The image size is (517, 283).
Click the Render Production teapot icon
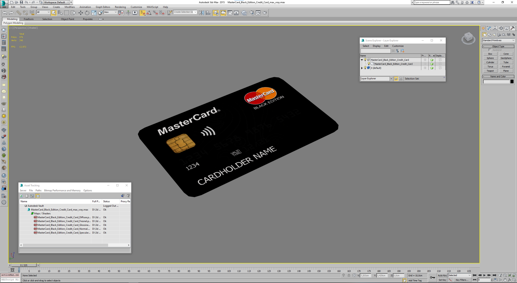[x=265, y=13]
